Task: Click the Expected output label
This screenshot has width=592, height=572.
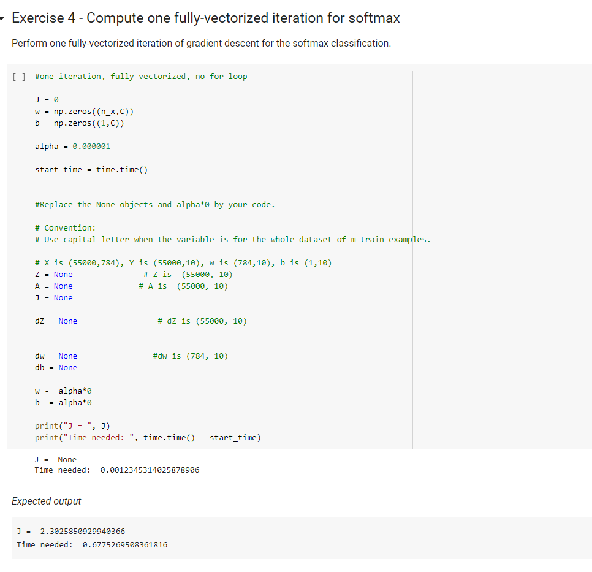Action: (x=46, y=501)
